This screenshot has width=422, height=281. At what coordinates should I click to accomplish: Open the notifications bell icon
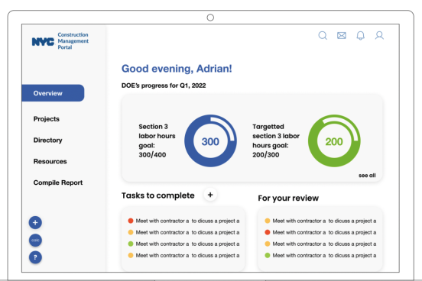(x=360, y=35)
